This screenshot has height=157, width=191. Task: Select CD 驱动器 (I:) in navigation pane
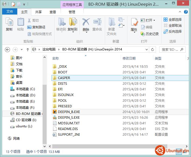(23, 120)
